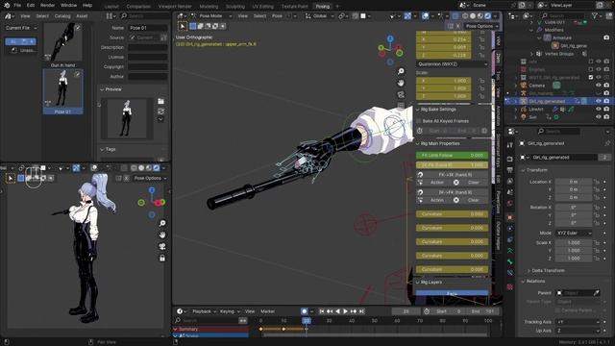
Task: Open the Current File library dropdown
Action: click(x=21, y=28)
